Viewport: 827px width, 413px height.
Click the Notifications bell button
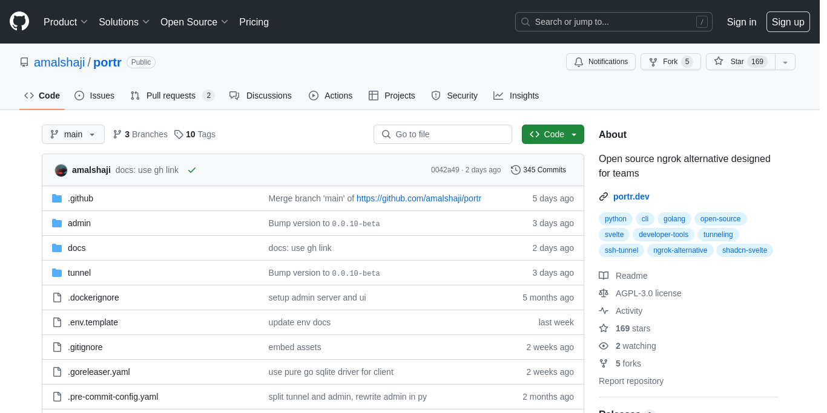[601, 62]
